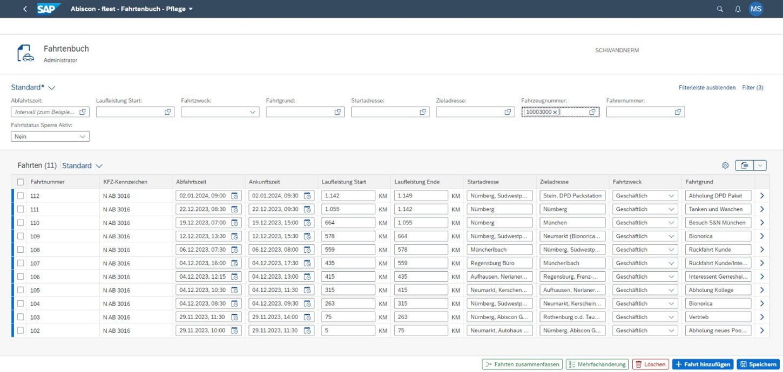Open value help for Abfahrtszeit filter
The image size is (783, 372).
pyautogui.click(x=83, y=112)
